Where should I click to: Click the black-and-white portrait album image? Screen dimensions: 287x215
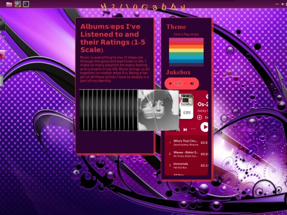158,110
